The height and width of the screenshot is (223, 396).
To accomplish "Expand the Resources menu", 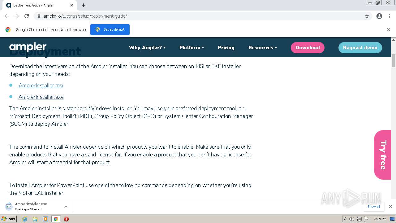I will click(263, 48).
